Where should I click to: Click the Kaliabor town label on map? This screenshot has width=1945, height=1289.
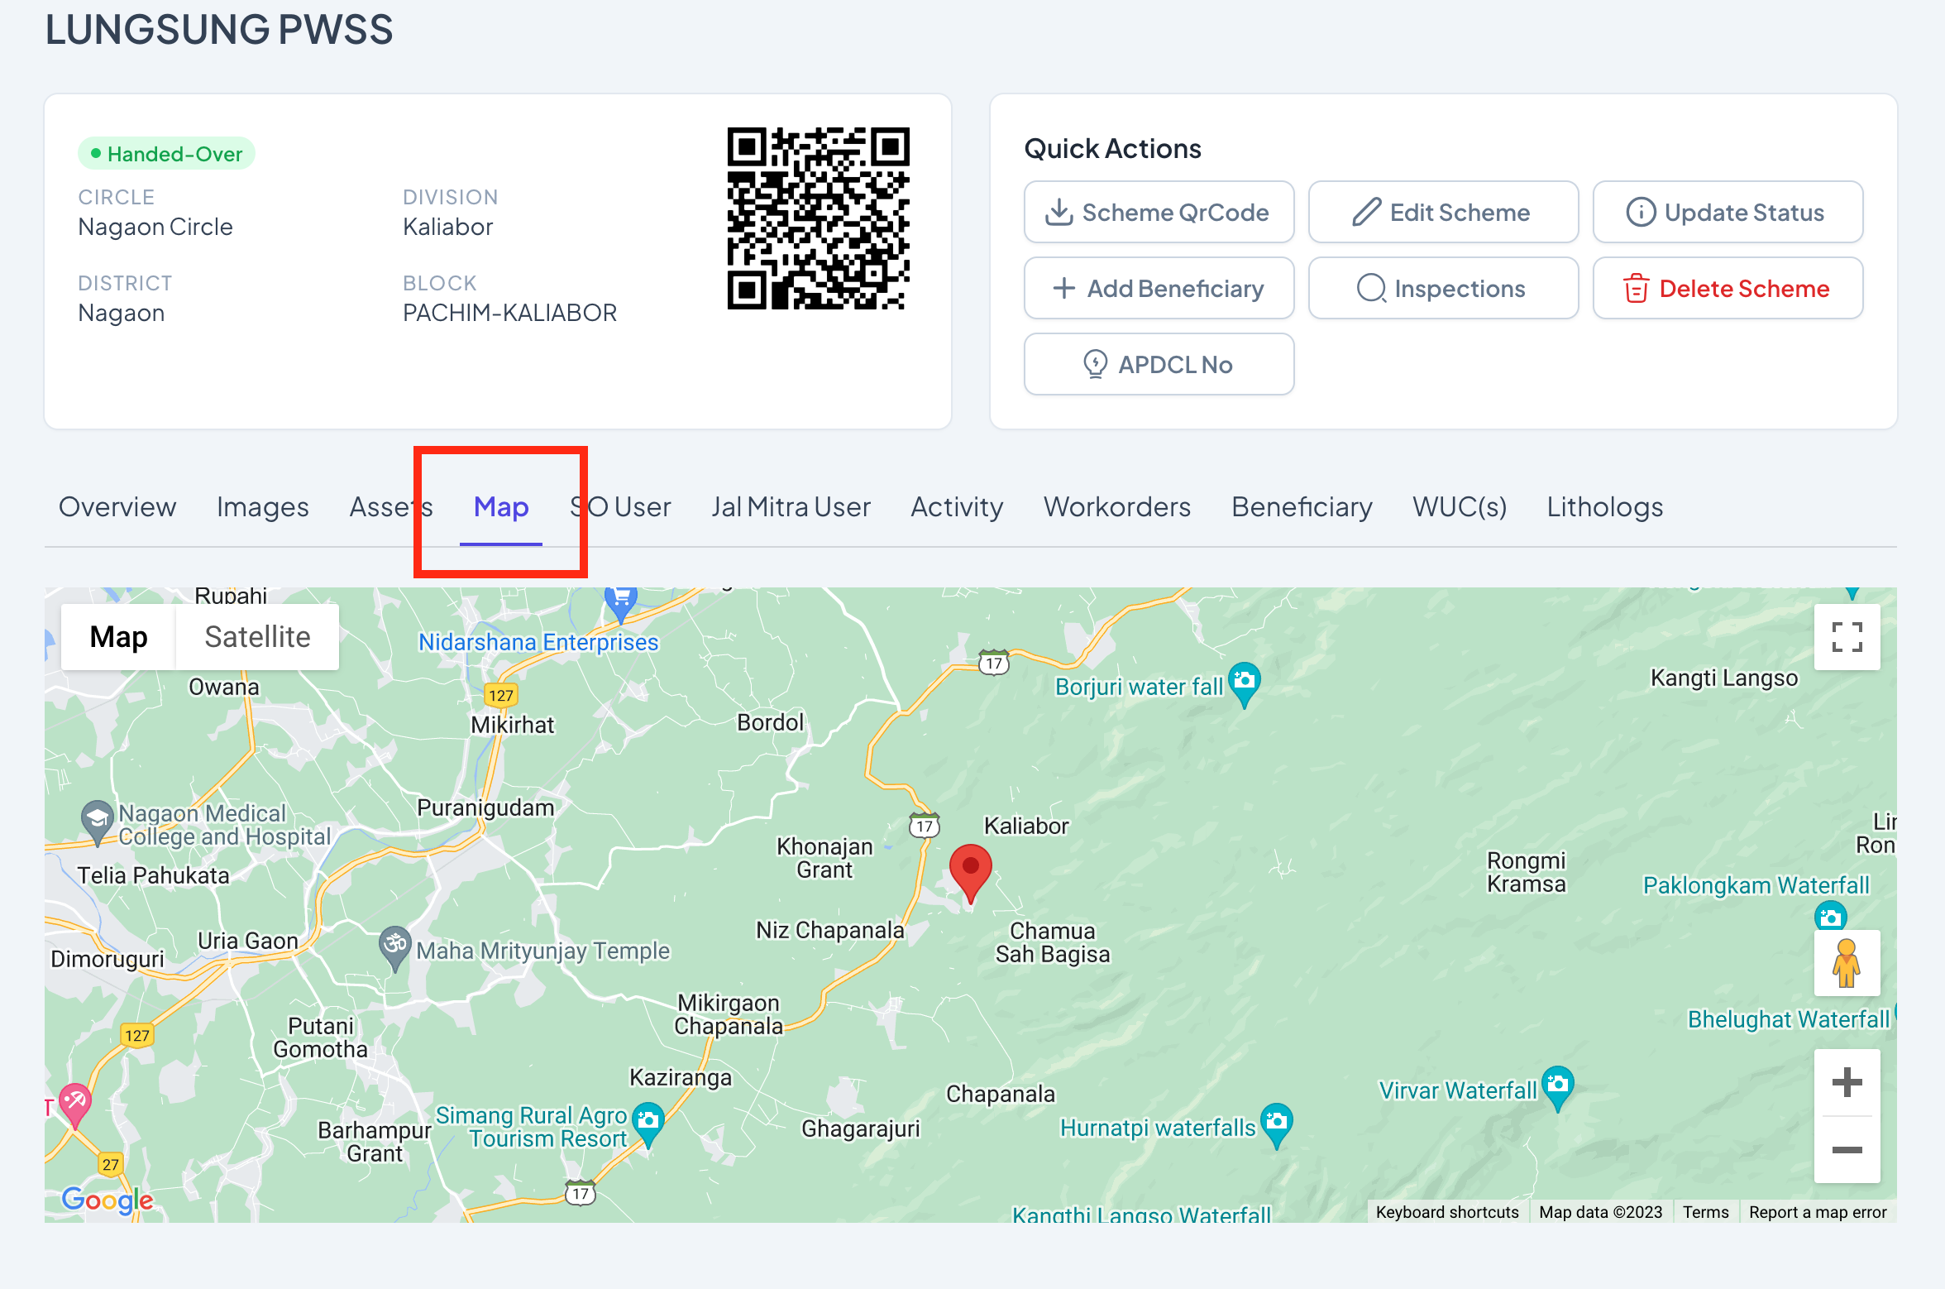tap(1026, 826)
